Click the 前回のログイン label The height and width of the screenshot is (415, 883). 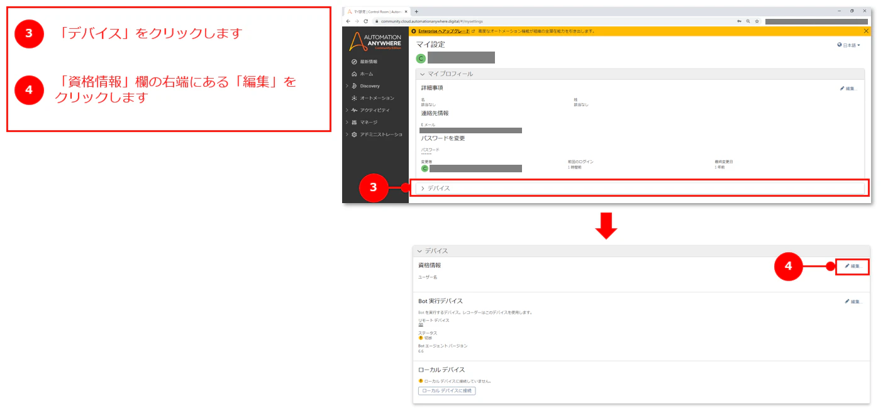click(x=580, y=162)
